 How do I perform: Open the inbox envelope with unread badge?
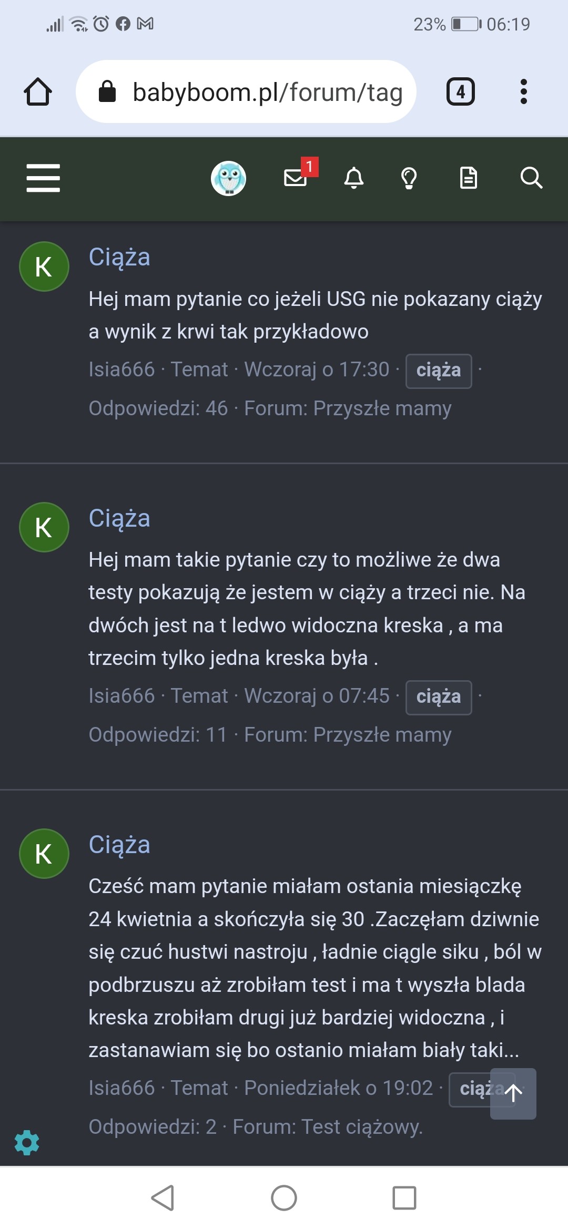click(296, 177)
